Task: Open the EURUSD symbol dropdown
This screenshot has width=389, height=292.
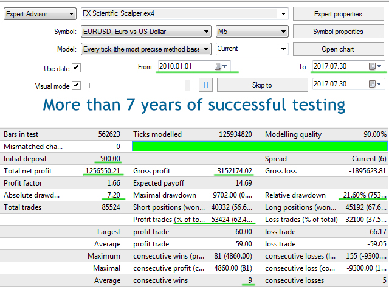Action: pos(206,32)
